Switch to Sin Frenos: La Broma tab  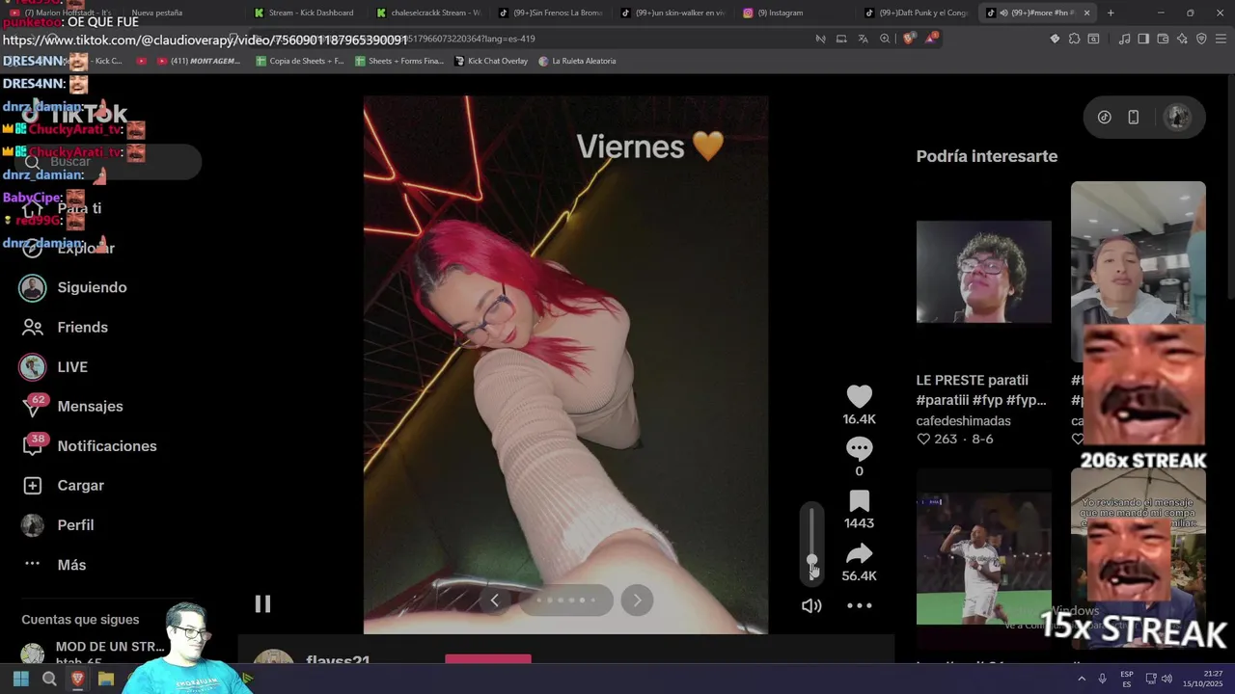(x=551, y=13)
